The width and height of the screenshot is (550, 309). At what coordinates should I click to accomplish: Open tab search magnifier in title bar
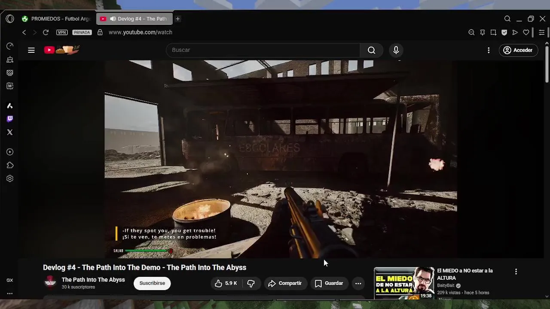tap(507, 19)
